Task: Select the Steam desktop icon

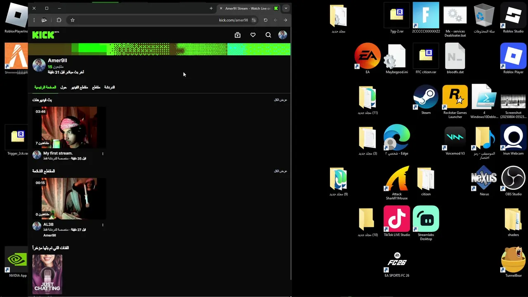Action: point(426,99)
